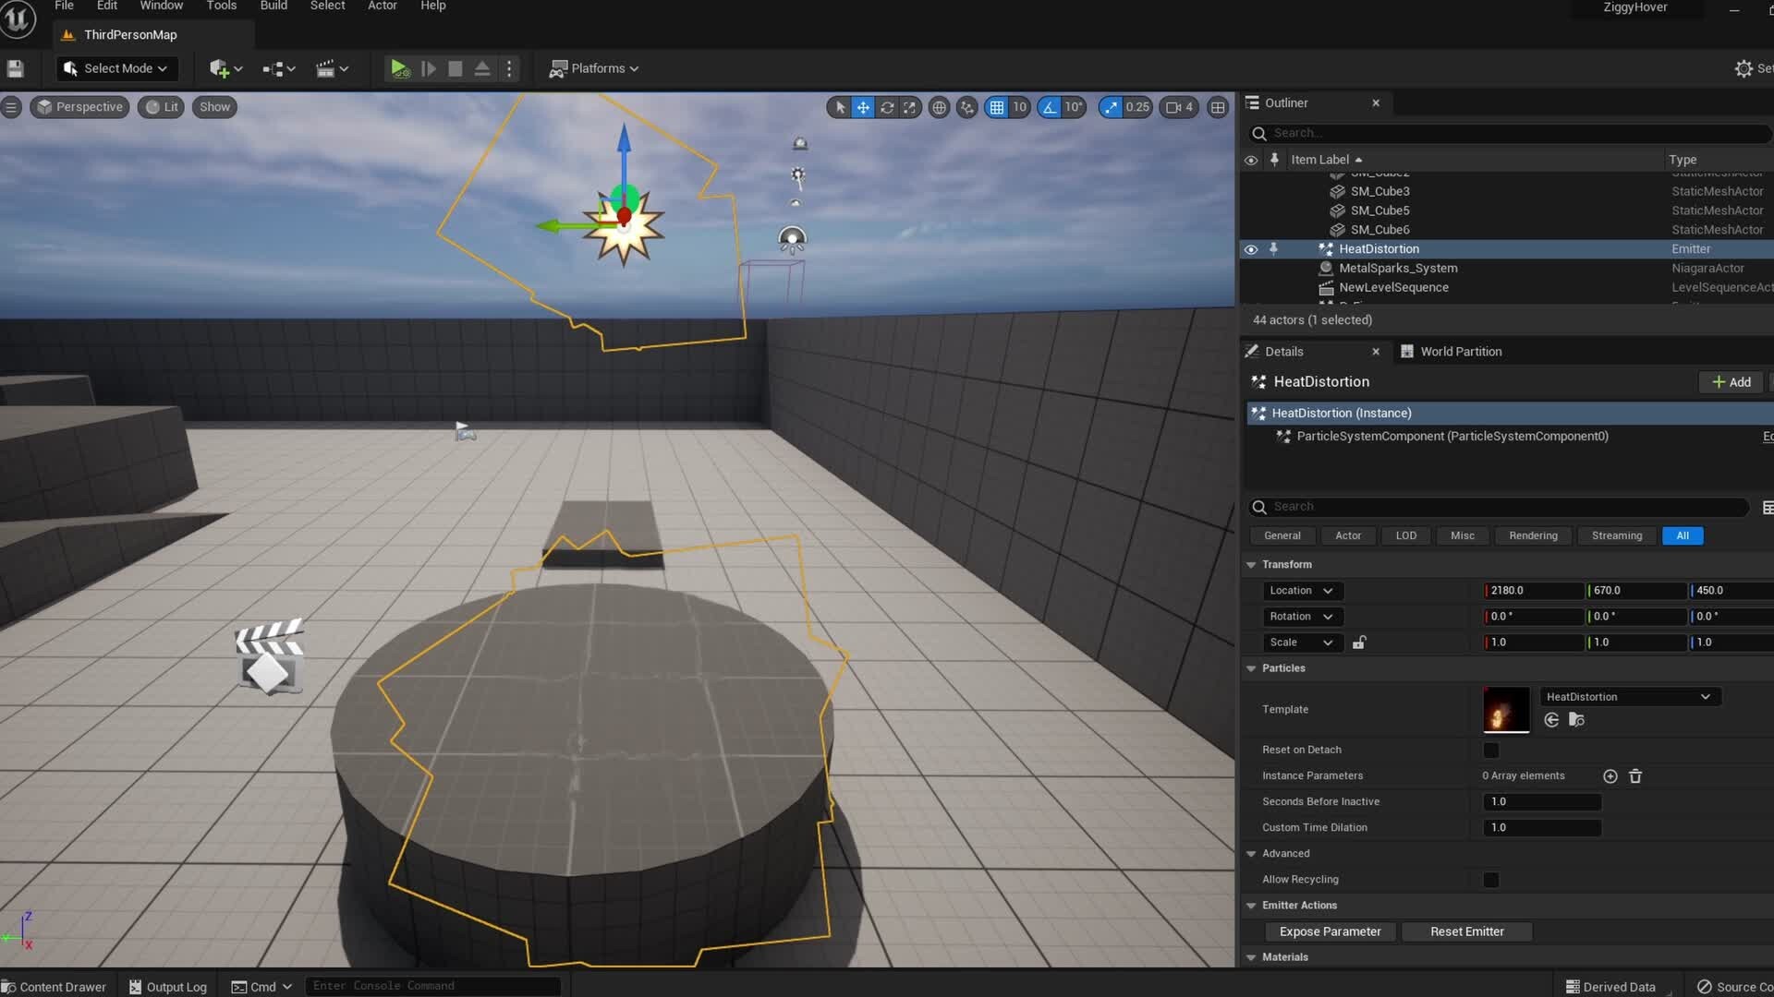Viewport: 1774px width, 997px height.
Task: Switch to the World Partition tab
Action: click(x=1451, y=352)
